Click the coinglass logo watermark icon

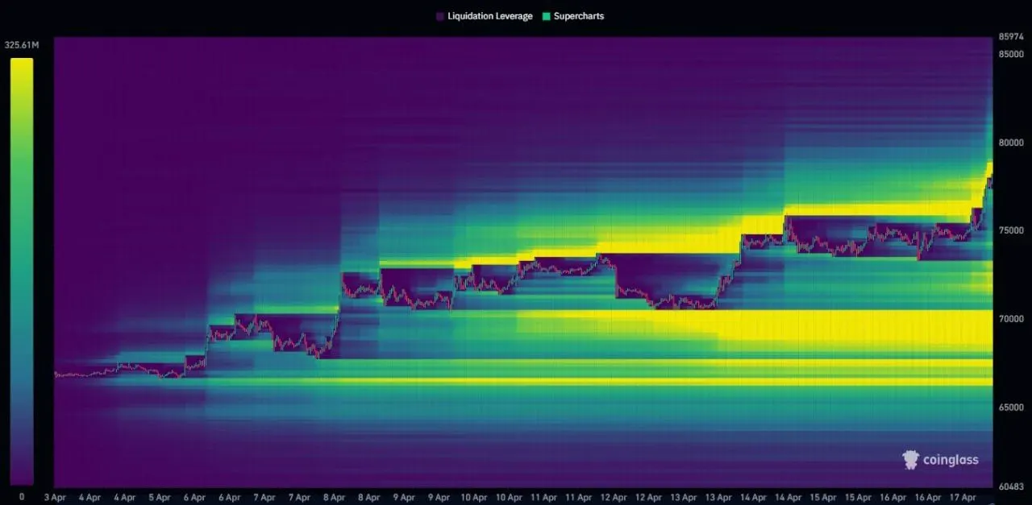(x=910, y=460)
